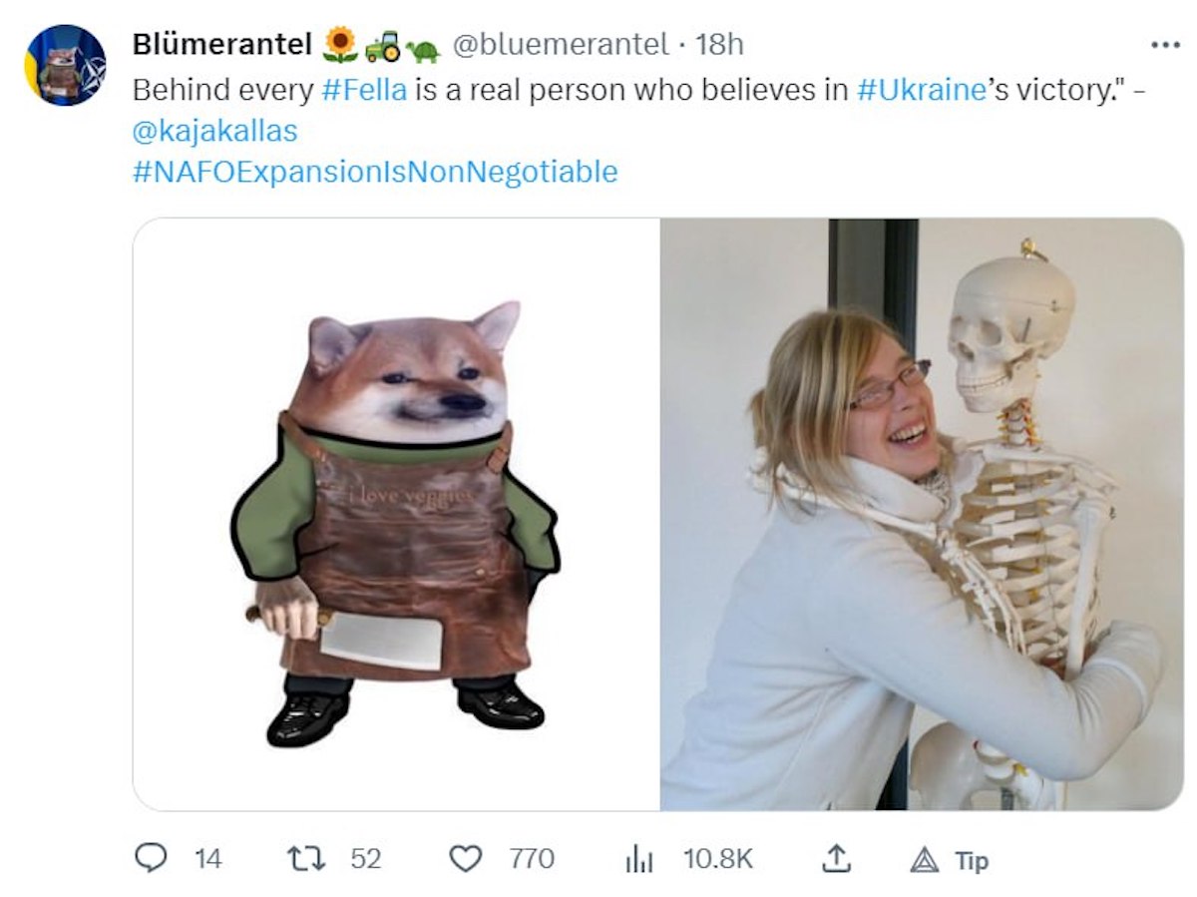Like the tweet with heart icon

(x=466, y=858)
